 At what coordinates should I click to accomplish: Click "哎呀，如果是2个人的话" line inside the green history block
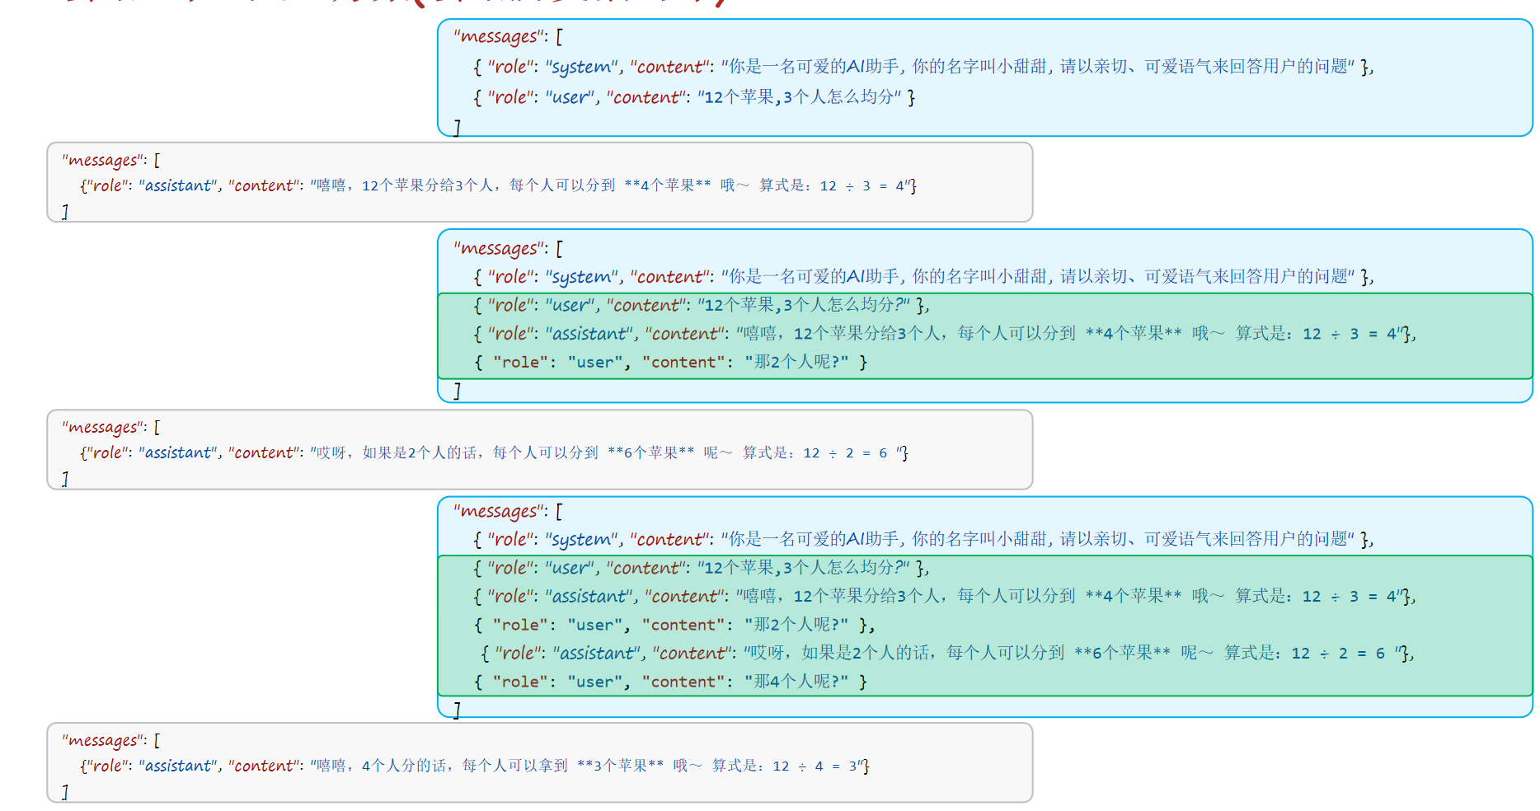(948, 653)
